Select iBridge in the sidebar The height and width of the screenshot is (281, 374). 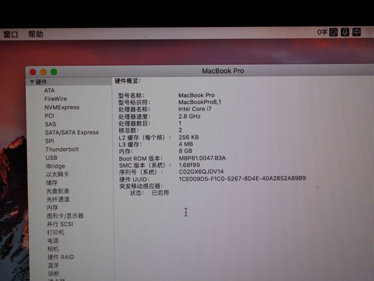pyautogui.click(x=55, y=166)
